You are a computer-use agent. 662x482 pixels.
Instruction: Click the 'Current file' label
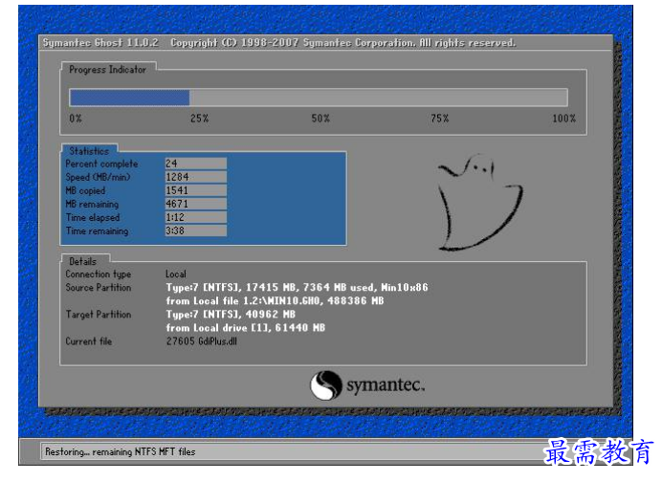(89, 341)
